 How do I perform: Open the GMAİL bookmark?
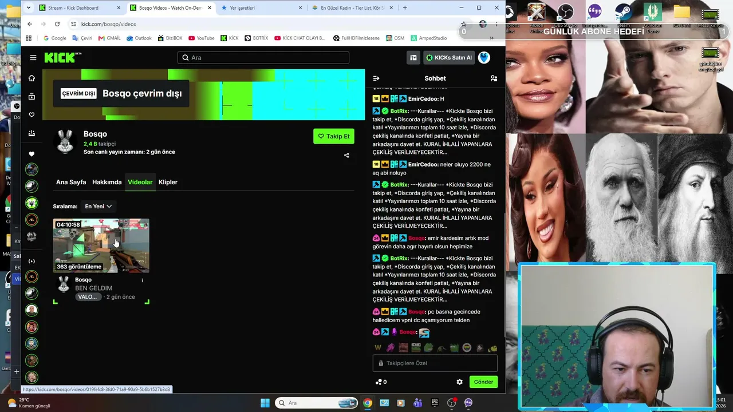coord(109,38)
